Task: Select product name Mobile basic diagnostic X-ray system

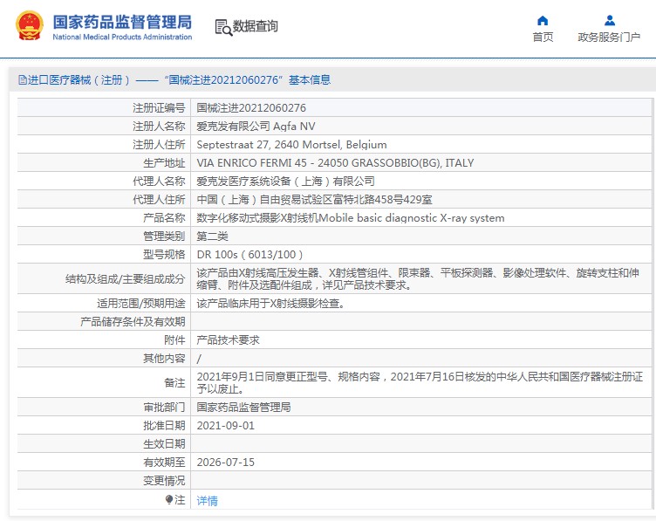Action: pos(351,218)
